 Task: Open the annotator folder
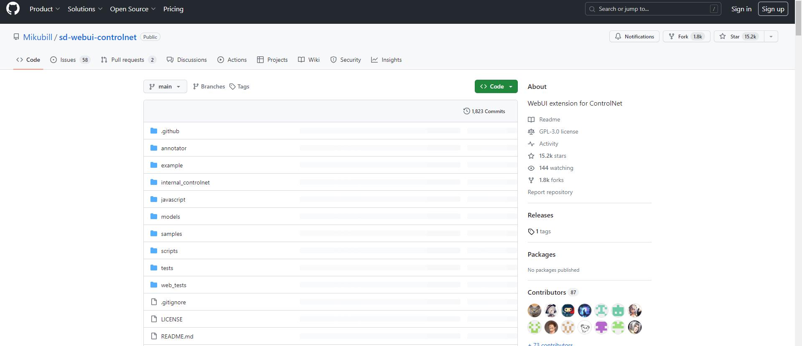click(173, 148)
